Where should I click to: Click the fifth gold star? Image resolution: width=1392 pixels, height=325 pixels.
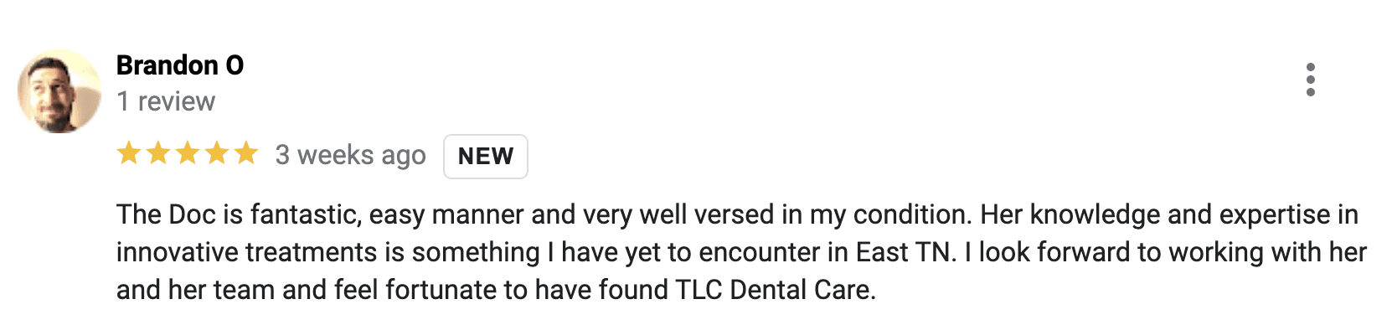(x=246, y=153)
